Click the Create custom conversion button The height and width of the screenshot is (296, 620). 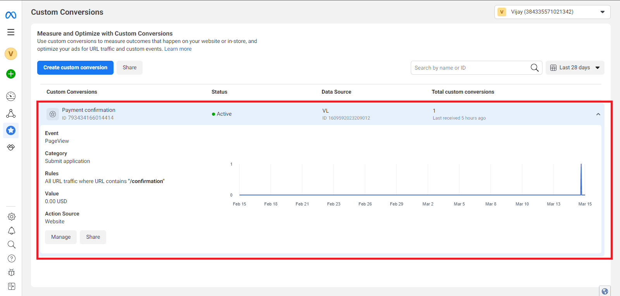coord(75,68)
